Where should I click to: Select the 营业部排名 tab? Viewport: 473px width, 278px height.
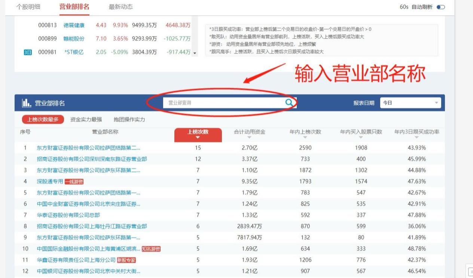[x=74, y=7]
